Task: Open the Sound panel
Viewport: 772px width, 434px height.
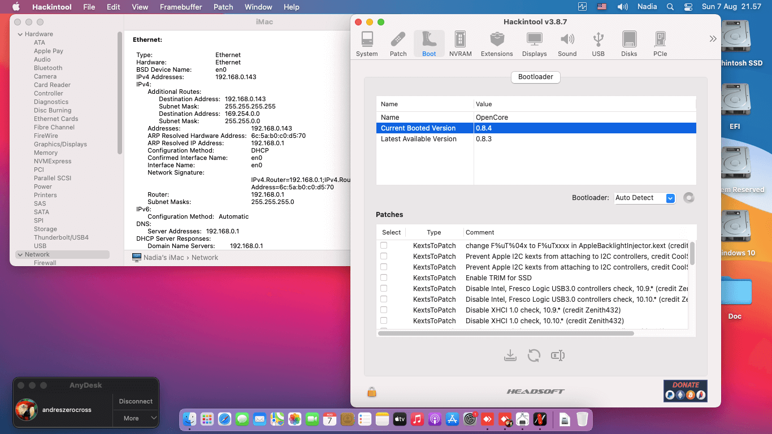Action: pyautogui.click(x=567, y=42)
